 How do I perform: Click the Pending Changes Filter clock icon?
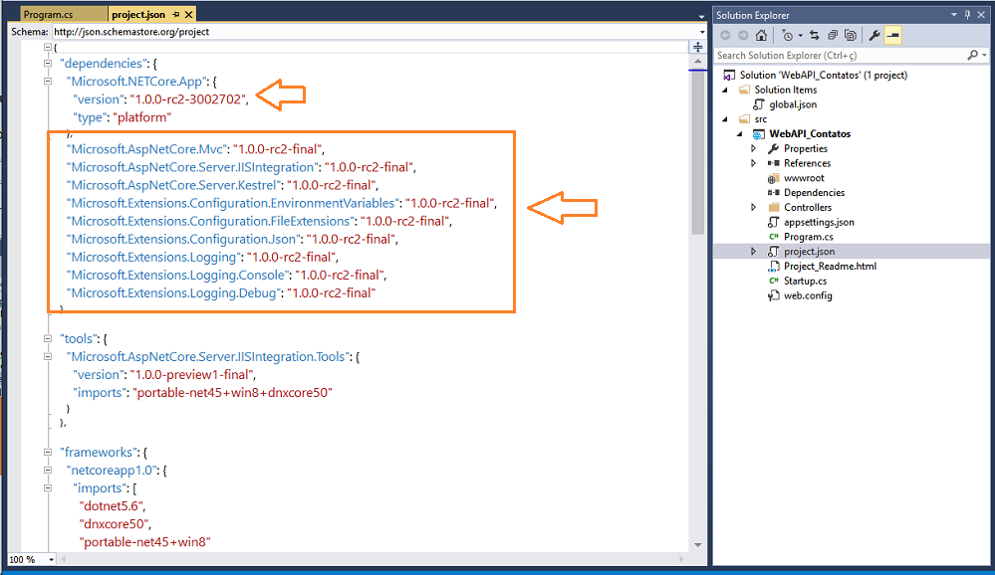tap(788, 36)
